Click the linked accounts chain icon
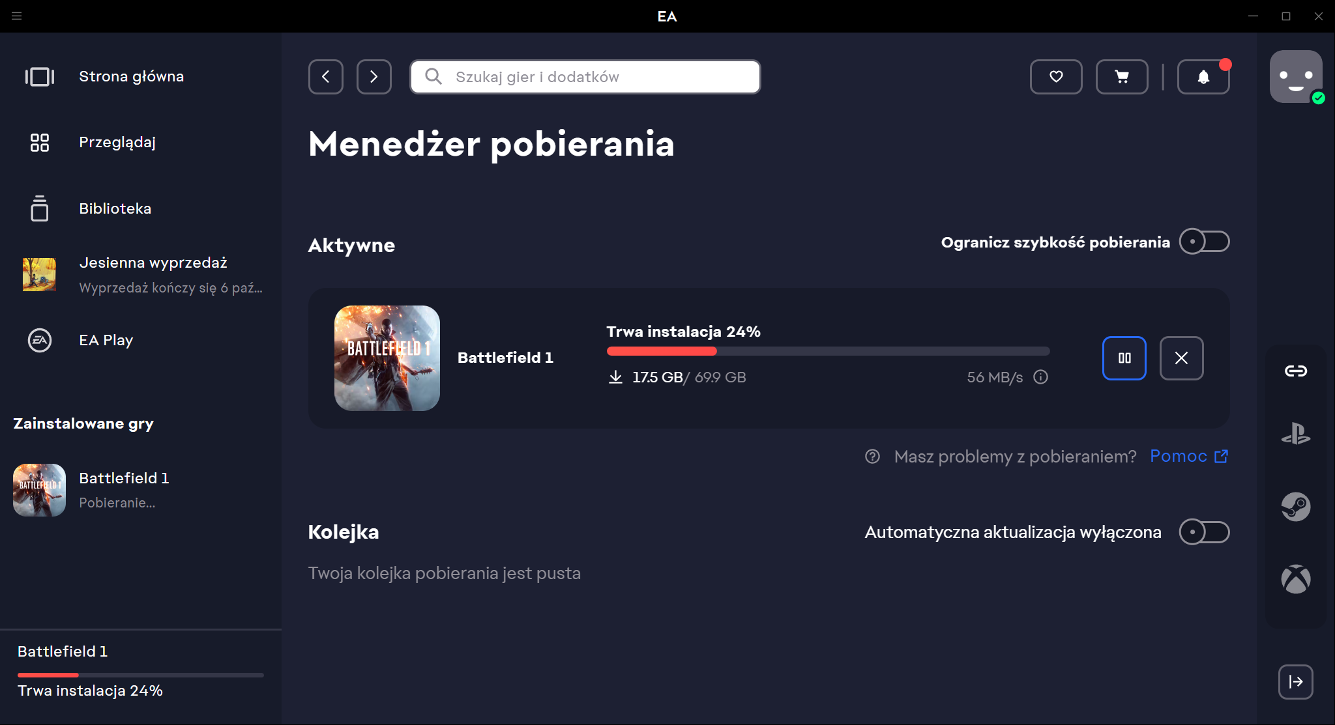1335x725 pixels. (x=1295, y=371)
